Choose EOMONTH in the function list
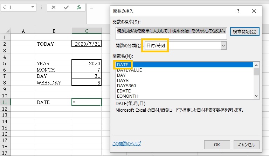Screen dimensions: 269x156 tap(127, 96)
